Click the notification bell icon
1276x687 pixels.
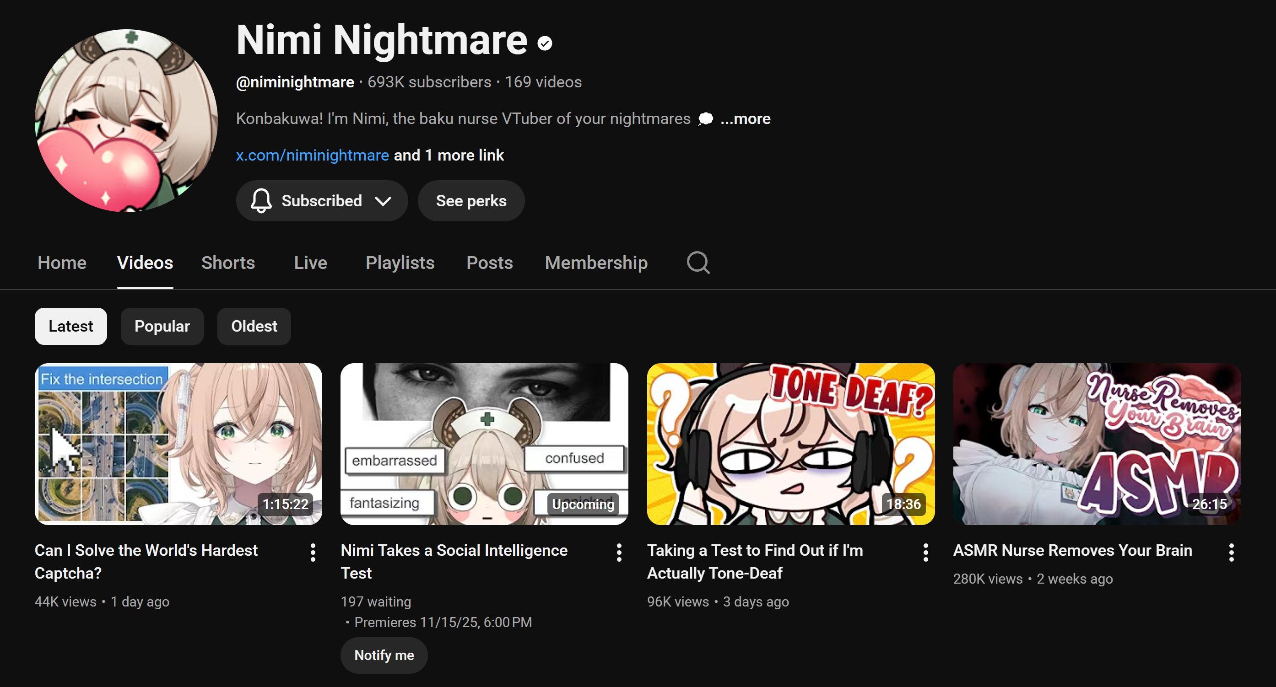click(x=261, y=200)
